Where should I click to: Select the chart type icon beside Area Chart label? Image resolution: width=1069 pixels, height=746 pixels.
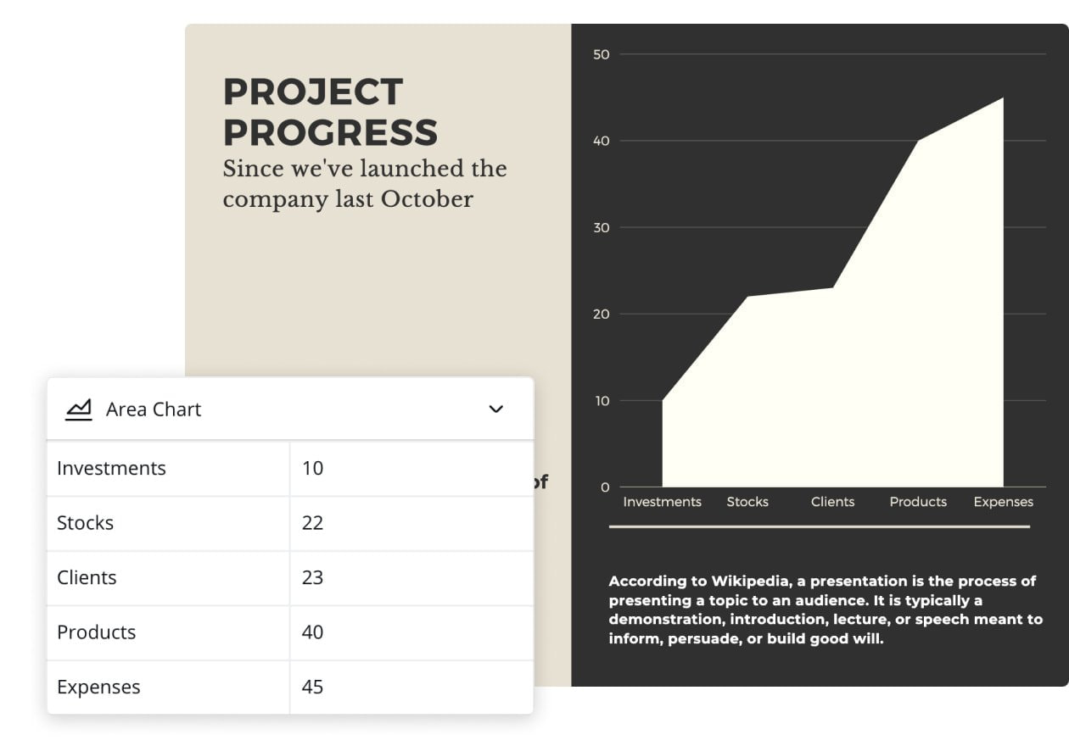78,409
